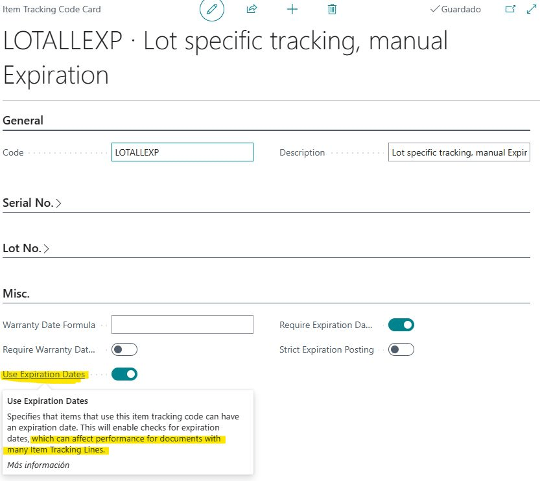540x481 pixels.
Task: Click the pencil edit icon
Action: 211,10
